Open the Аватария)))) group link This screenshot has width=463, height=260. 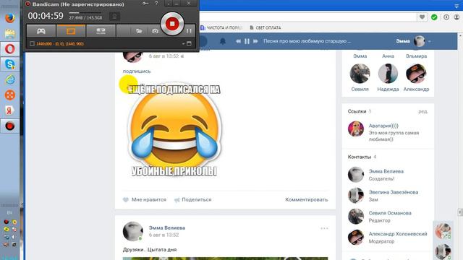pos(383,126)
